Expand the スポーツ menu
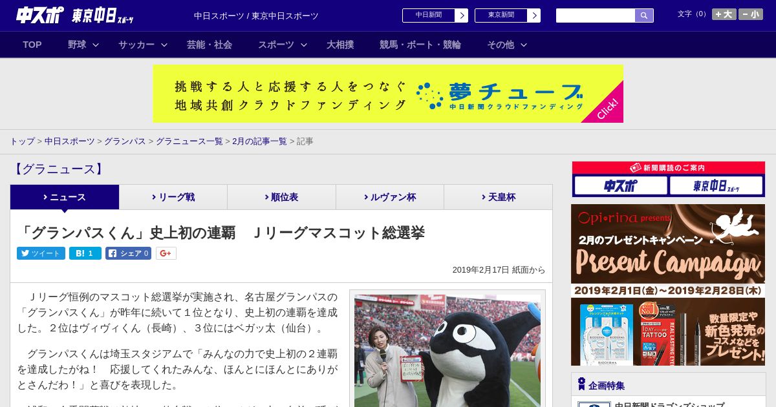776x407 pixels. tap(283, 45)
